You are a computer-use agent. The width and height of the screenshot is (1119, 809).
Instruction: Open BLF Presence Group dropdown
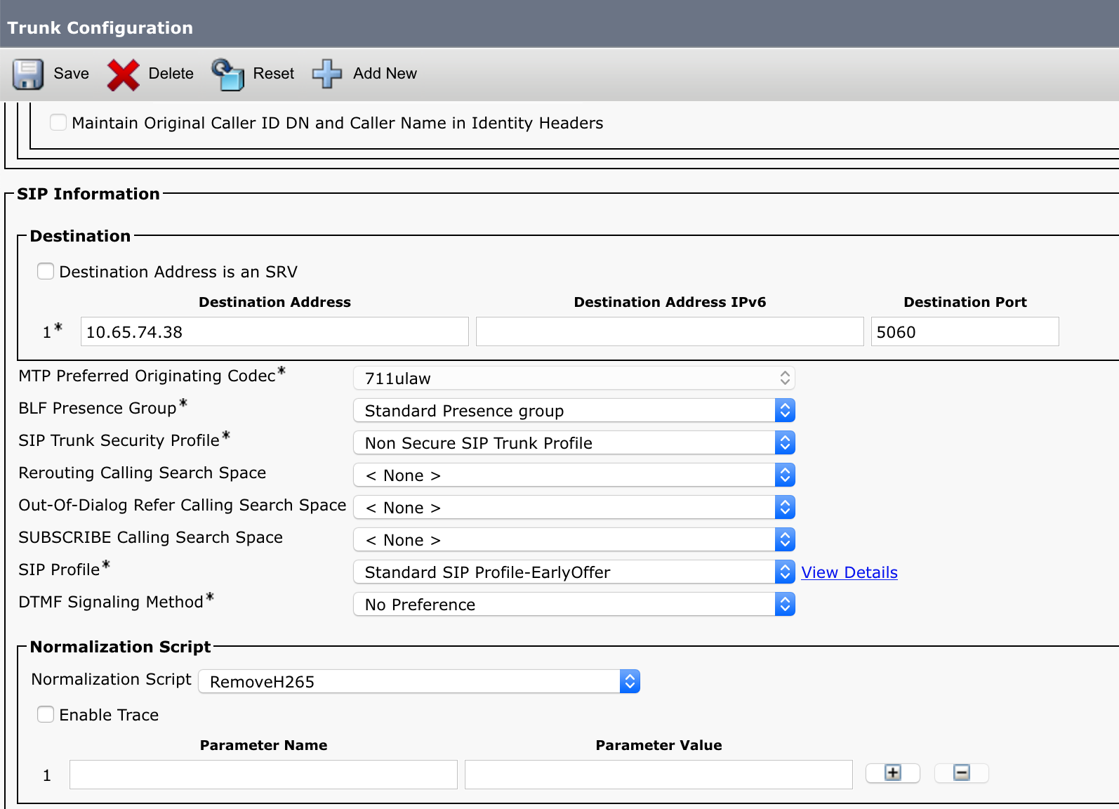pyautogui.click(x=574, y=411)
